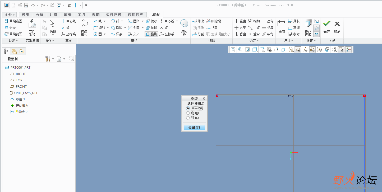Viewport: 382px width, 192px height.
Task: Choose the Text sketch tool
Action: click(134, 34)
